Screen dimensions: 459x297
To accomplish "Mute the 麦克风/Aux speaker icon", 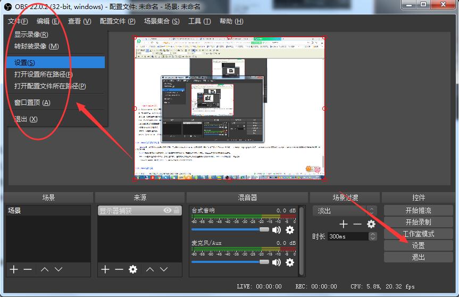I will click(277, 262).
